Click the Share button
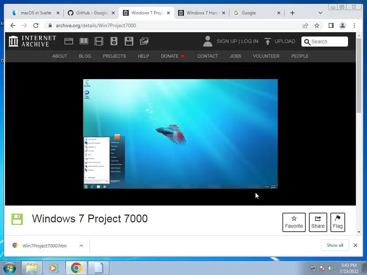 click(x=318, y=222)
